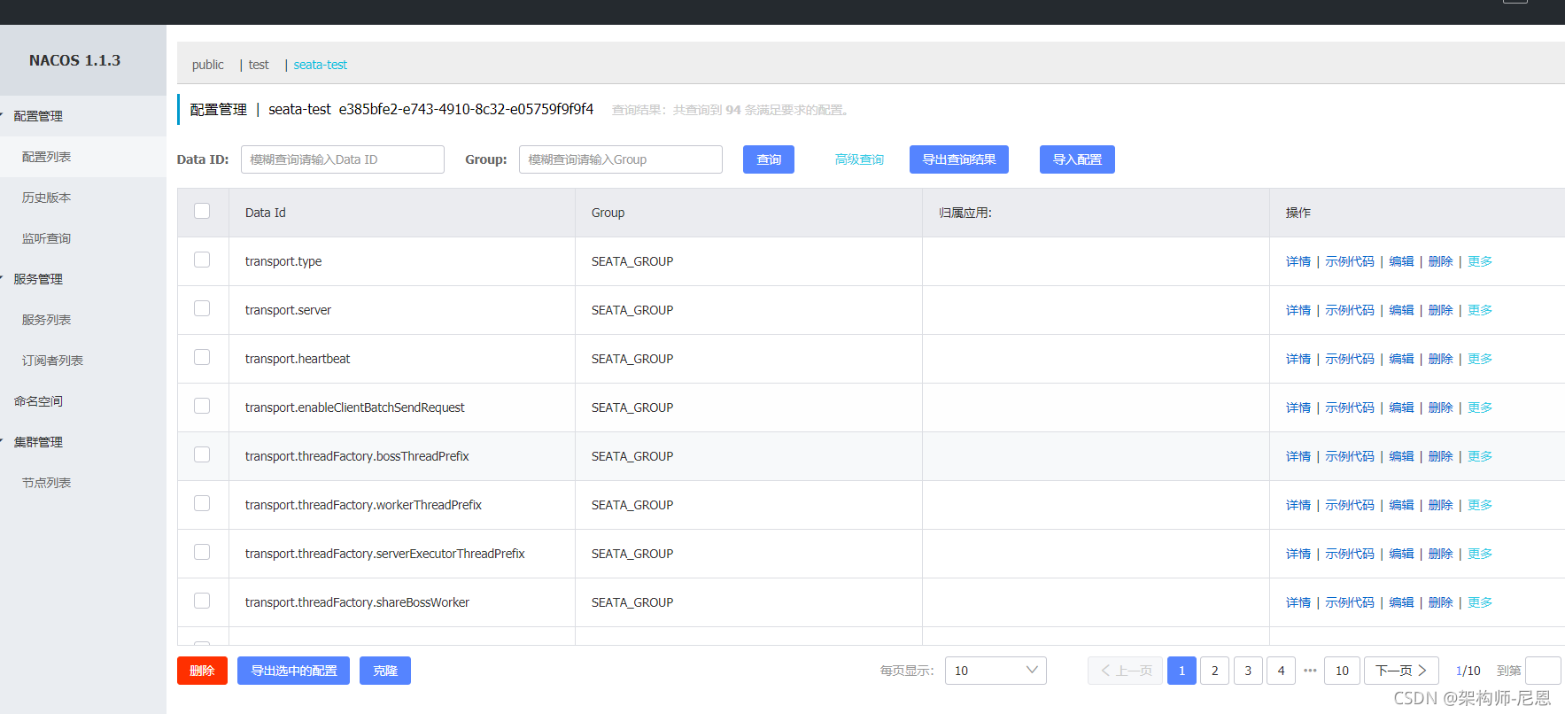This screenshot has height=714, width=1565.
Task: Click the blue 查询 search button
Action: pos(768,159)
